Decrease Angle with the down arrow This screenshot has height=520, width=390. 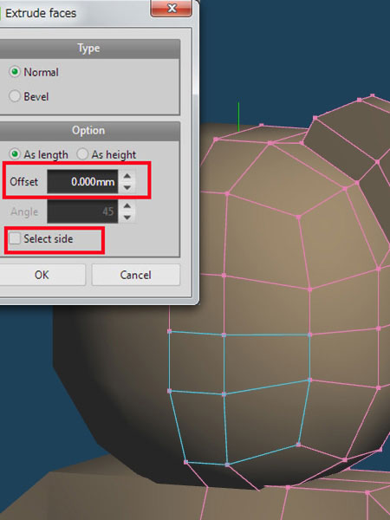coord(127,218)
